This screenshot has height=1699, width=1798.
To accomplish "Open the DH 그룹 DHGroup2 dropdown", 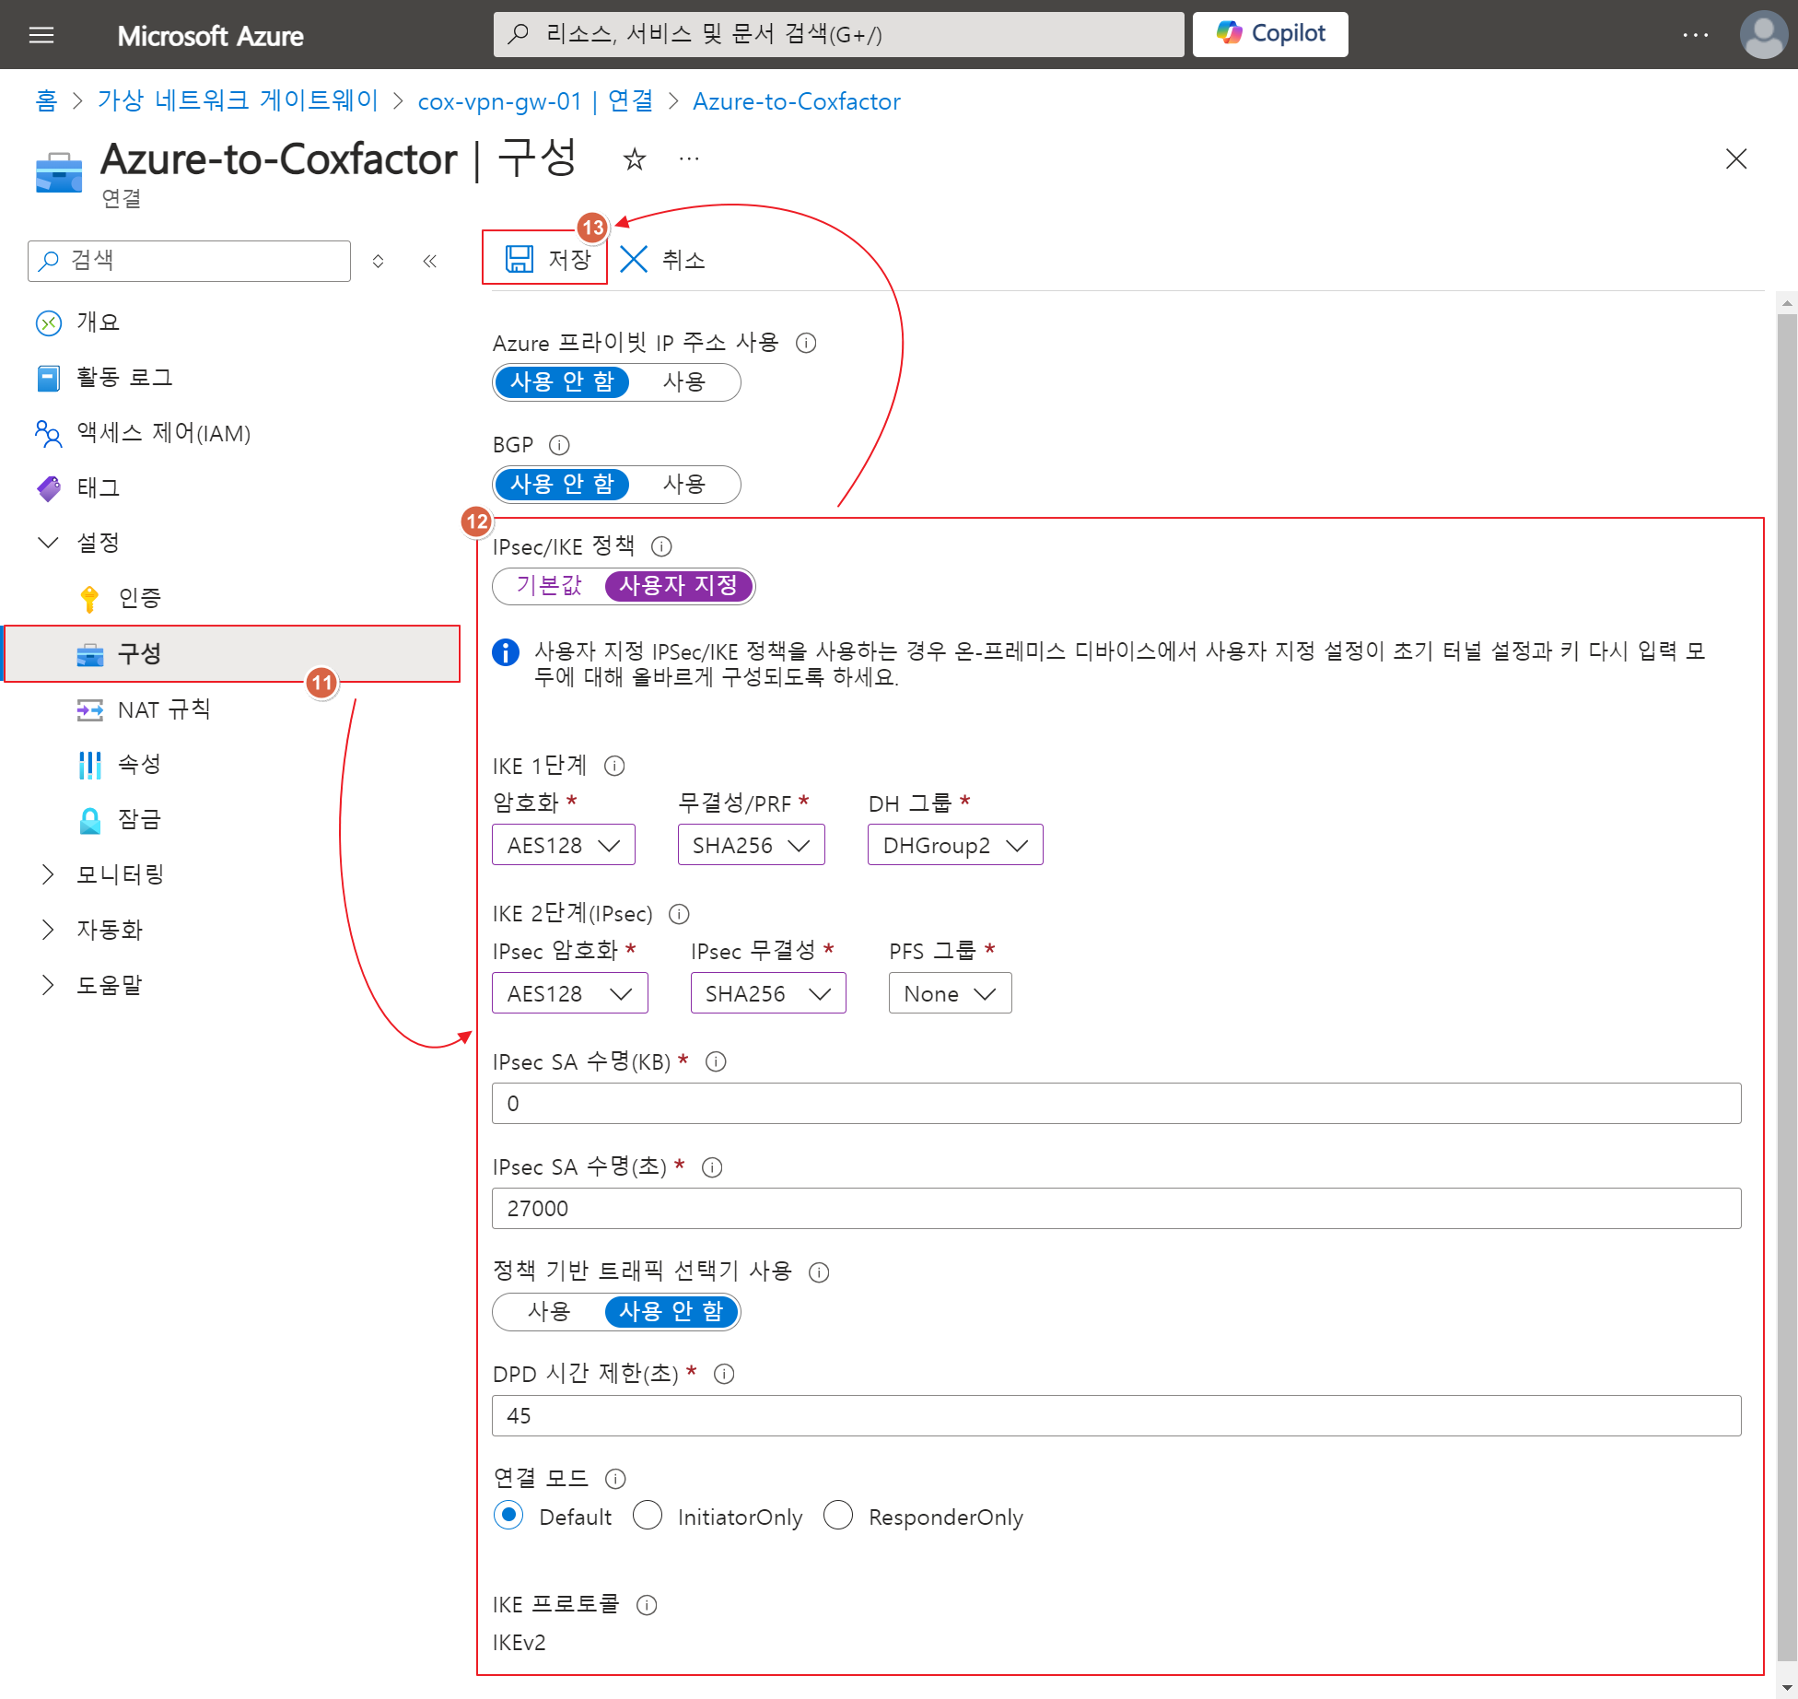I will [x=954, y=845].
